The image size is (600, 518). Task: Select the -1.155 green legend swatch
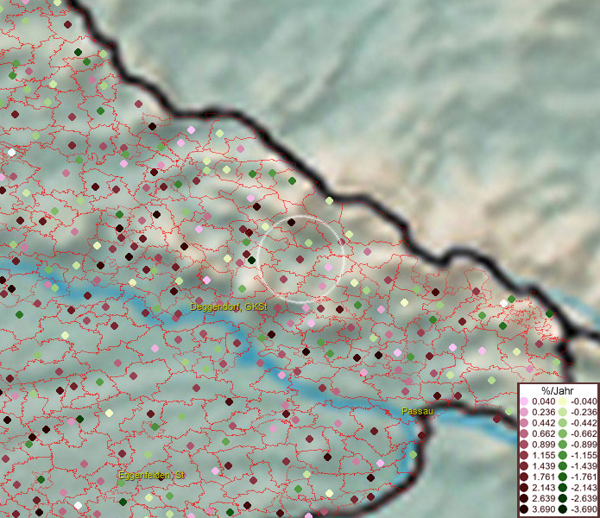563,455
